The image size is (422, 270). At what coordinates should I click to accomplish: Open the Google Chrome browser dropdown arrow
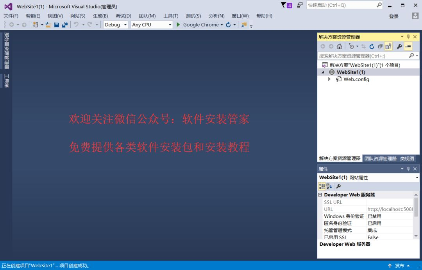pos(222,25)
